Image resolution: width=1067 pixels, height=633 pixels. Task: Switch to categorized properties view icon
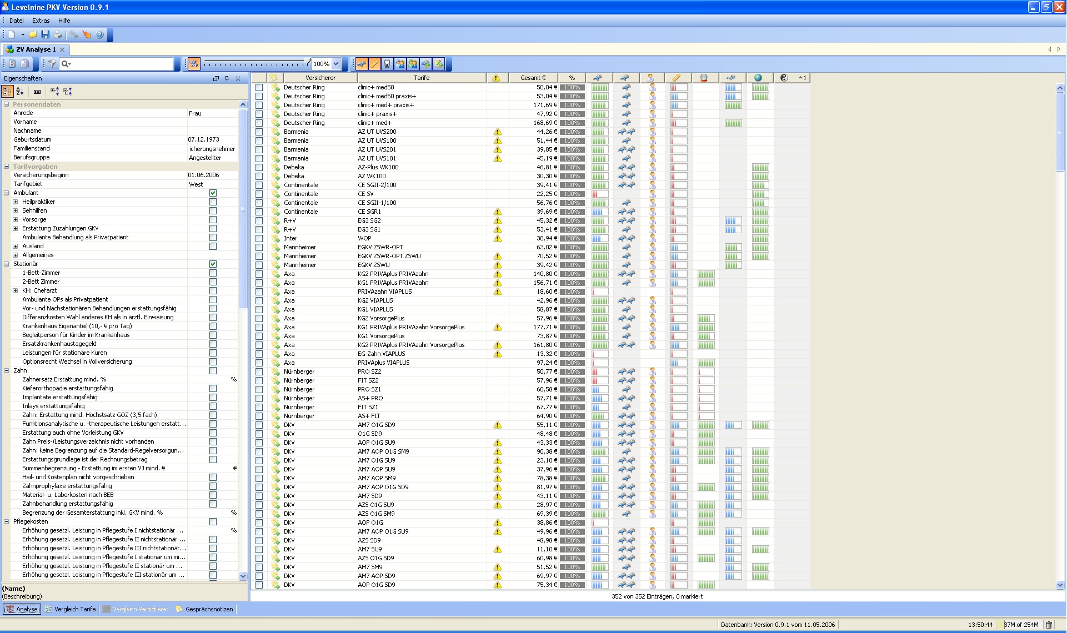pyautogui.click(x=8, y=91)
